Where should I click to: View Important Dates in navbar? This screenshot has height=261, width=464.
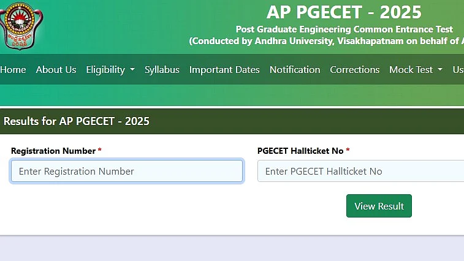click(224, 70)
